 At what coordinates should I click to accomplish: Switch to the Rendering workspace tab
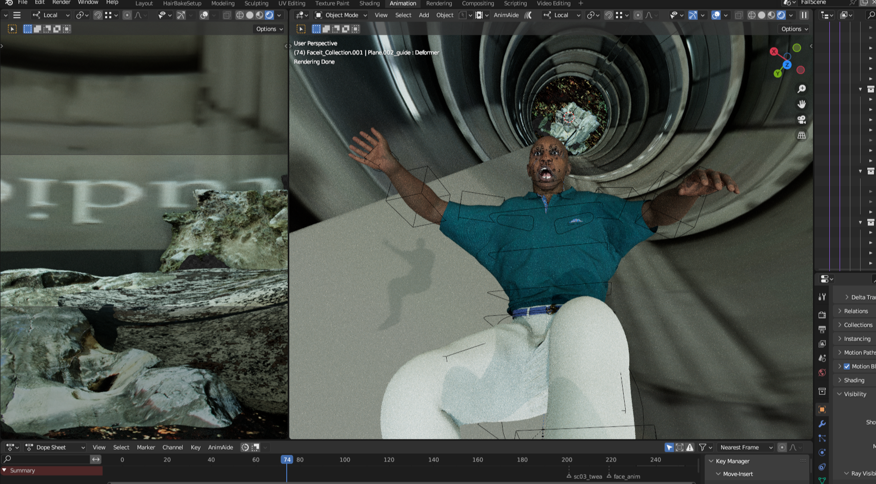point(439,4)
